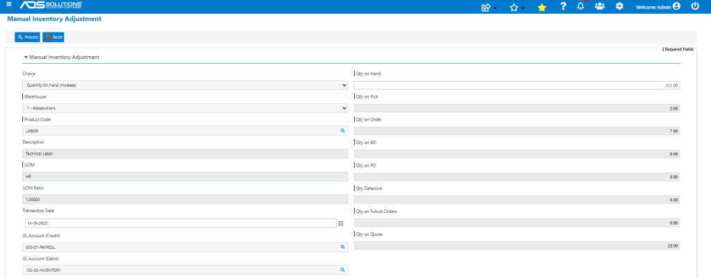Click the Choice label
This screenshot has height=278, width=711.
point(29,73)
